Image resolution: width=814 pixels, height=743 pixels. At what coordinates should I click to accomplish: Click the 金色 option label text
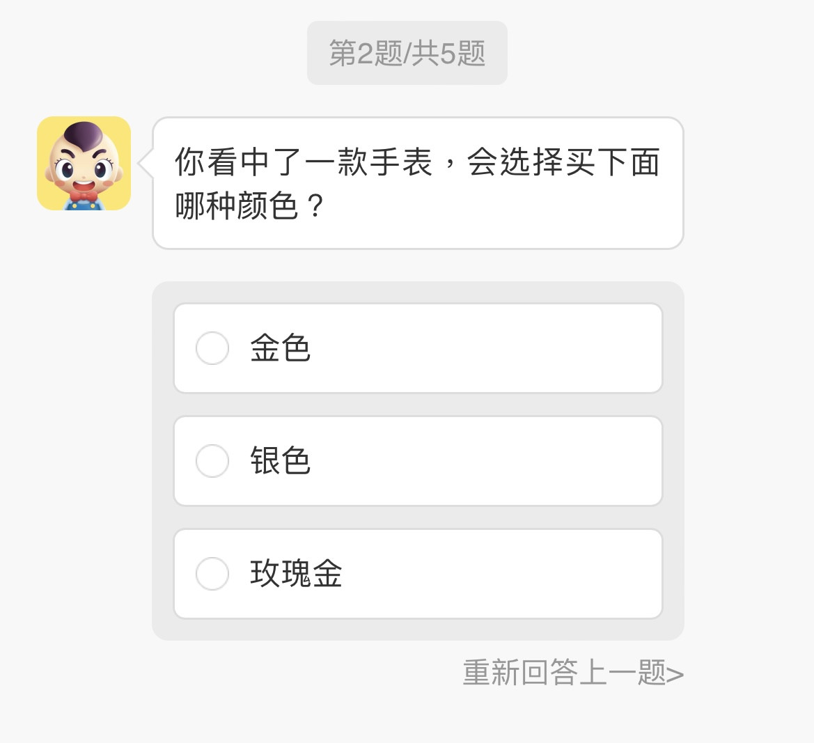[280, 348]
